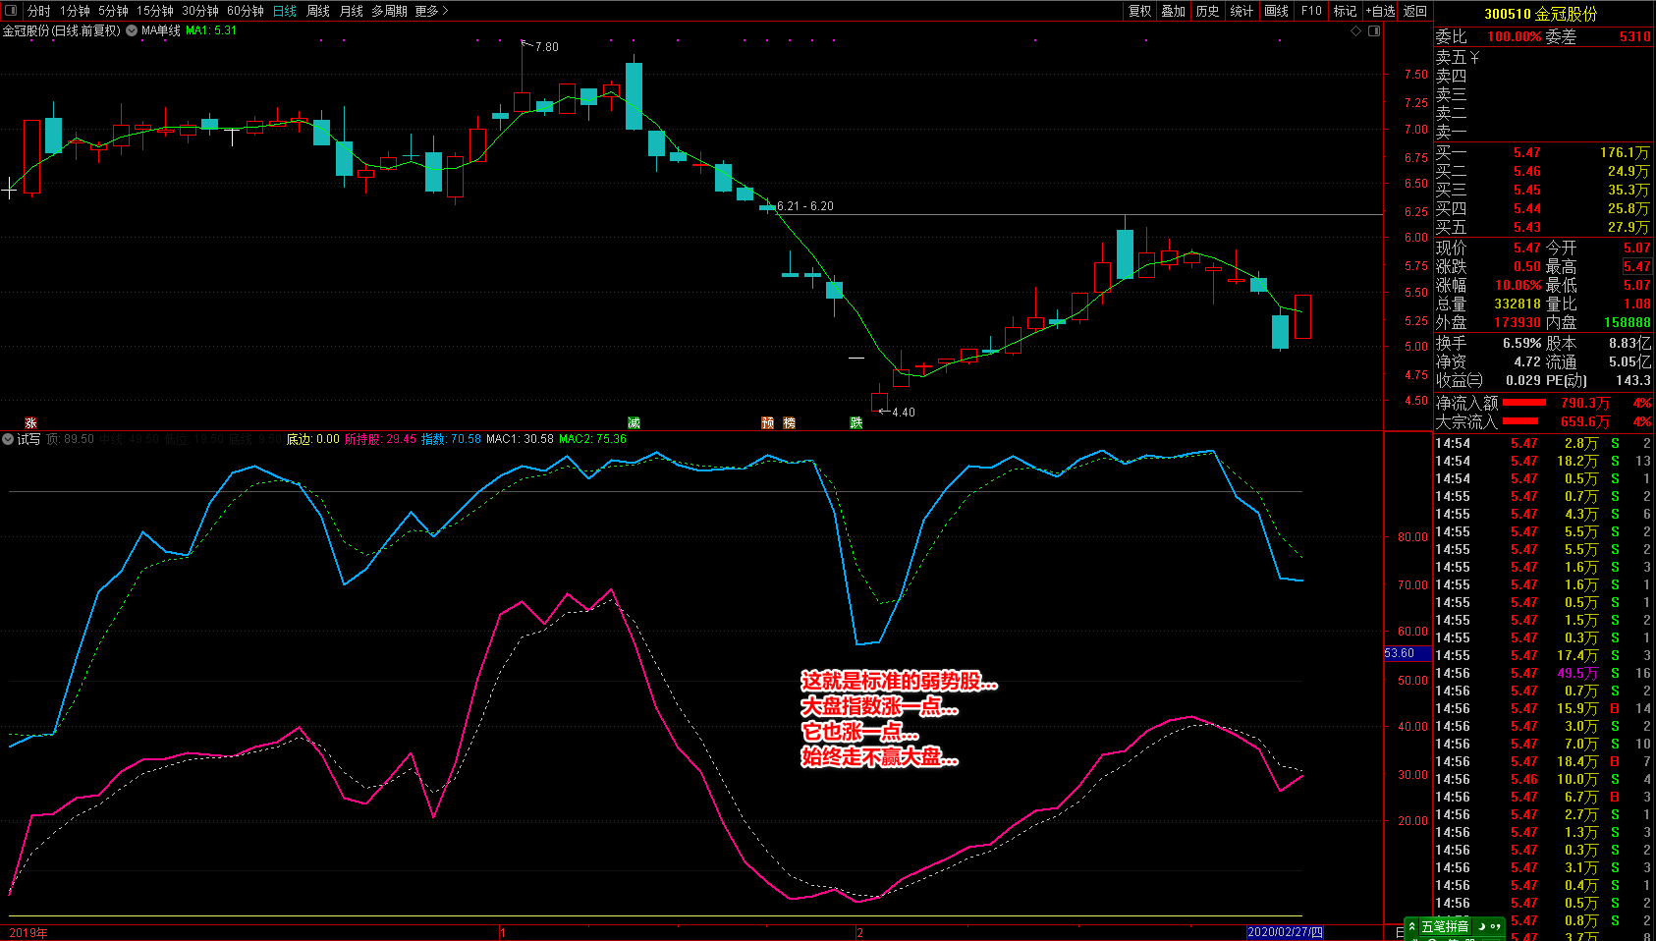Open the 历史 history button

click(1208, 11)
